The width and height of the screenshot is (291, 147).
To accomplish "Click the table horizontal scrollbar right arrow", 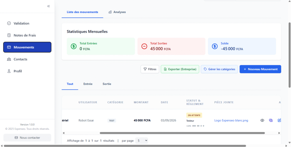I will point(279,133).
